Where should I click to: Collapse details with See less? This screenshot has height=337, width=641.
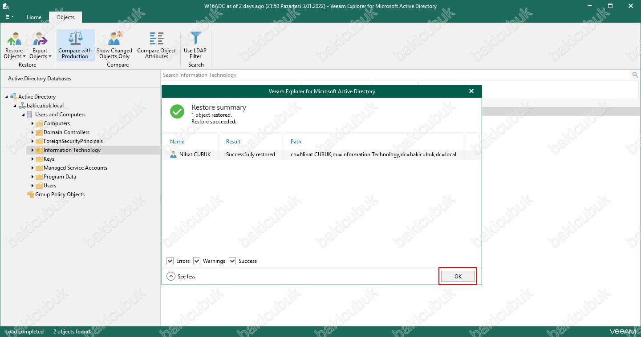(181, 276)
